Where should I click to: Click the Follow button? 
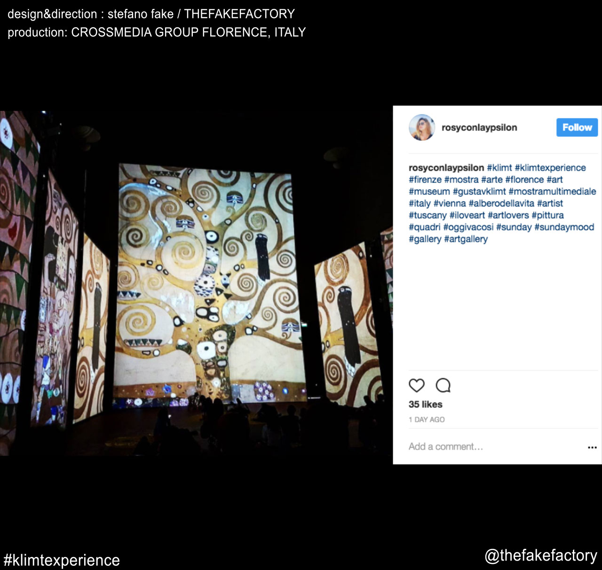tap(577, 127)
